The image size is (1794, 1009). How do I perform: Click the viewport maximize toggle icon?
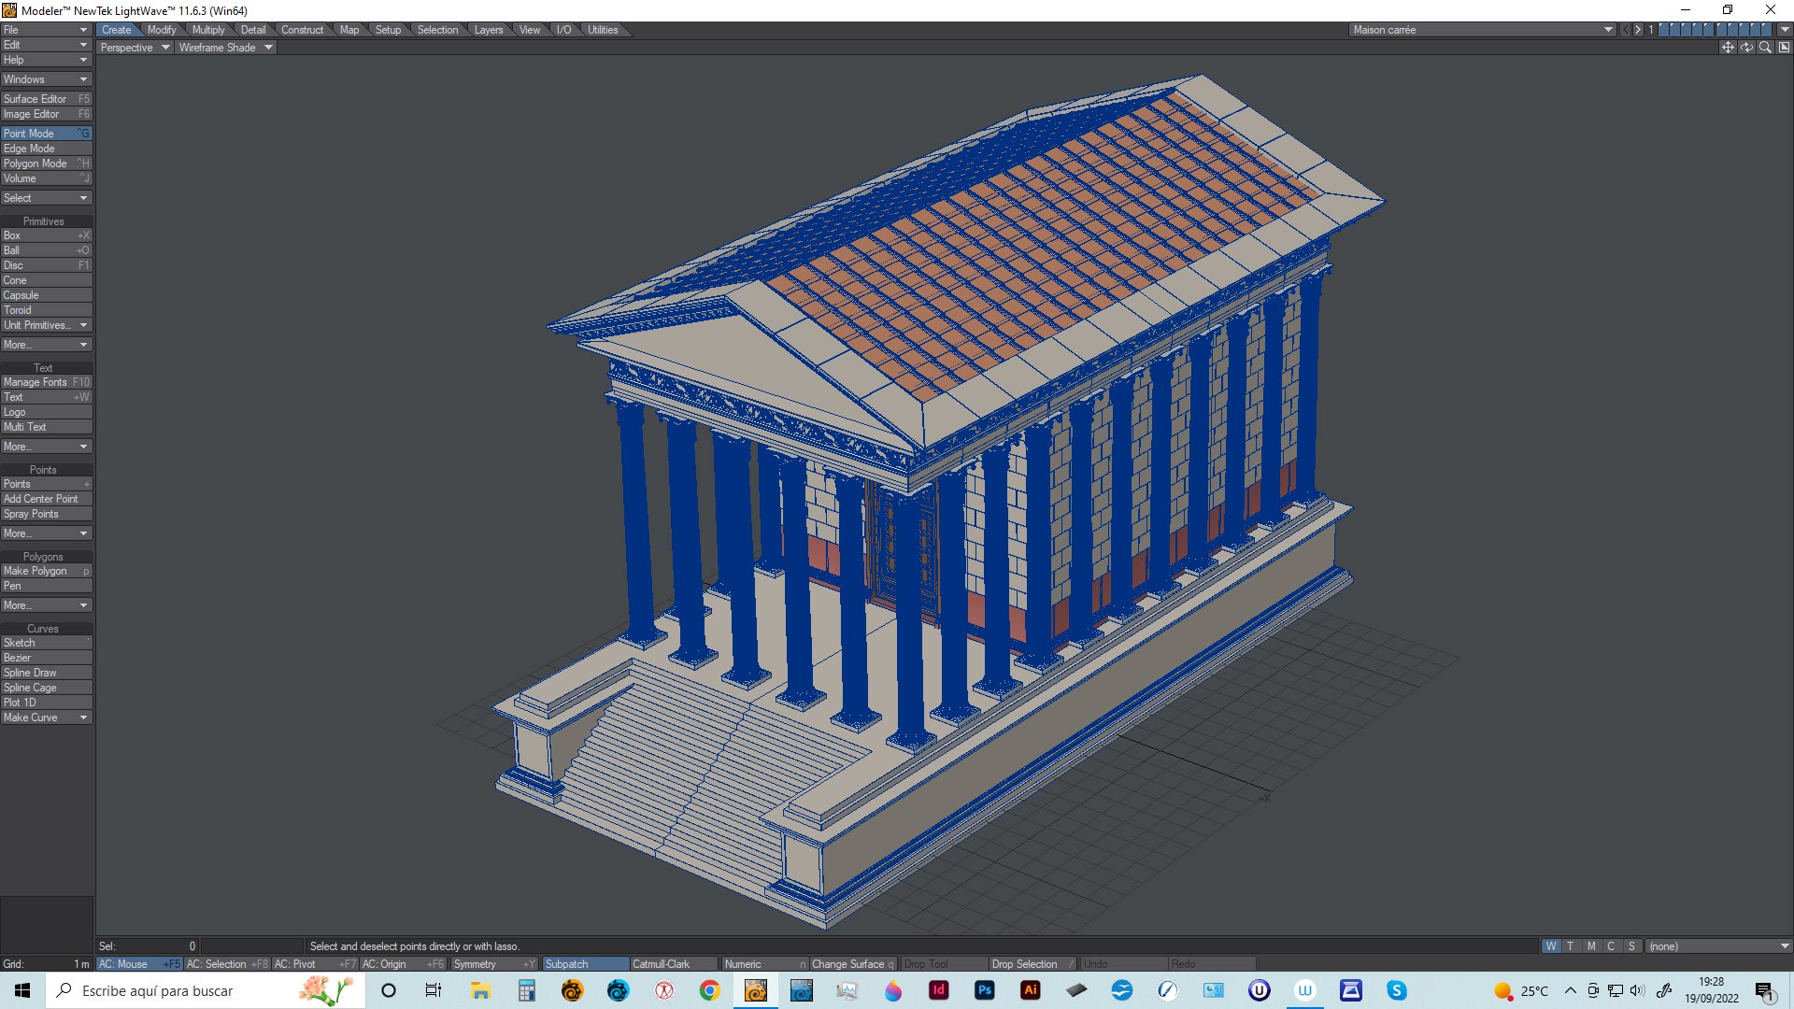(1784, 48)
